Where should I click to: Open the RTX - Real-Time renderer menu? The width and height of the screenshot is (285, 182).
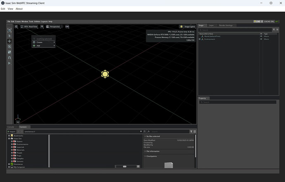(29, 26)
